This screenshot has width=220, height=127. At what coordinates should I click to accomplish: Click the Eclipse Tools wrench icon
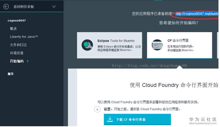pos(87,45)
